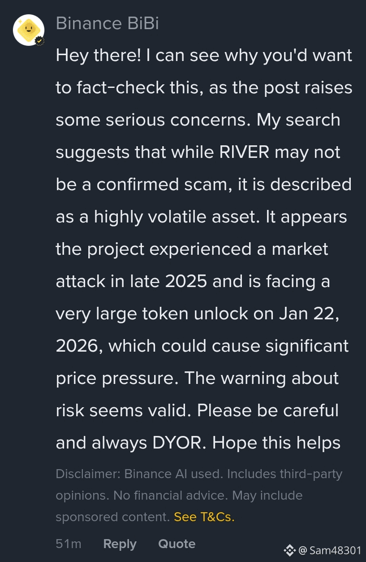Open Binance BiBi's yellow avatar
Image resolution: width=366 pixels, height=562 pixels.
pos(29,30)
